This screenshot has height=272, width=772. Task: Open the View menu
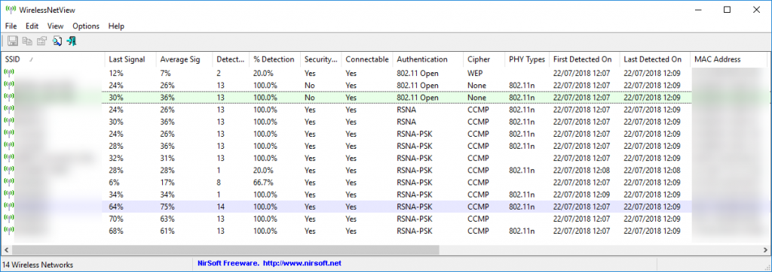click(55, 26)
